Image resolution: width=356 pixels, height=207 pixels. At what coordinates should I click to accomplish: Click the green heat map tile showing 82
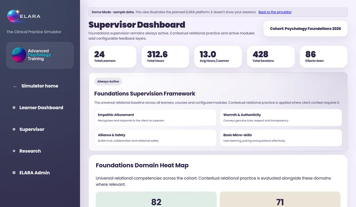tap(156, 199)
